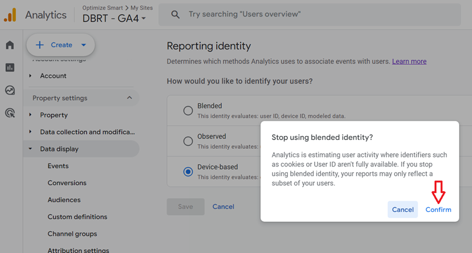The image size is (472, 253).
Task: Open the Learn more link
Action: [409, 62]
